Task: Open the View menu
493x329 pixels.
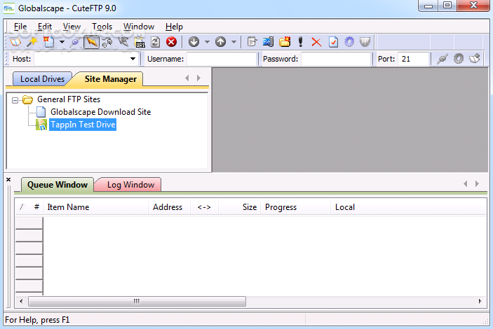Action: (72, 27)
